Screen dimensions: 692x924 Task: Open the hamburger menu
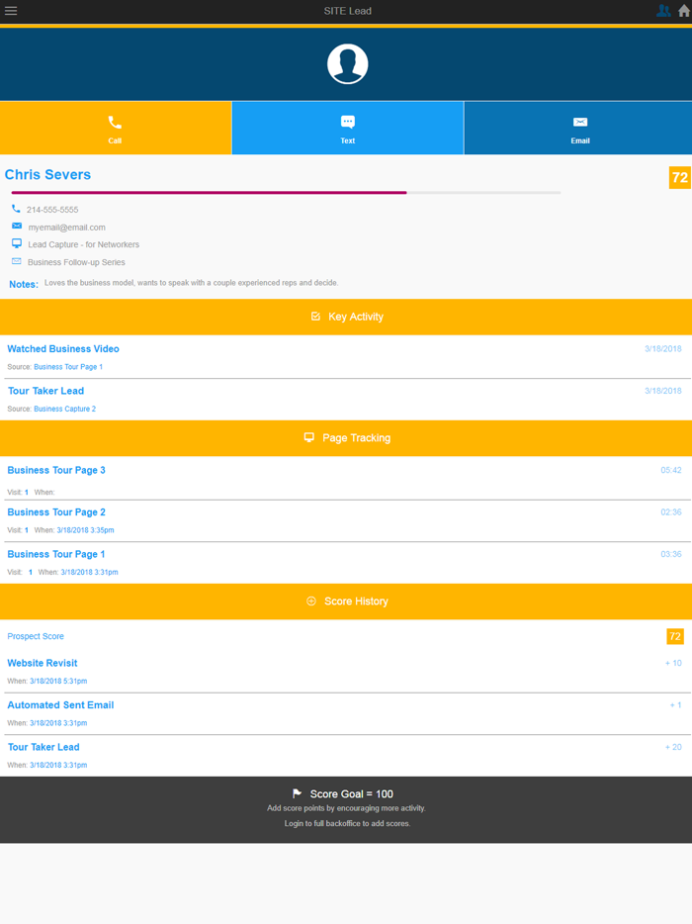(x=11, y=11)
